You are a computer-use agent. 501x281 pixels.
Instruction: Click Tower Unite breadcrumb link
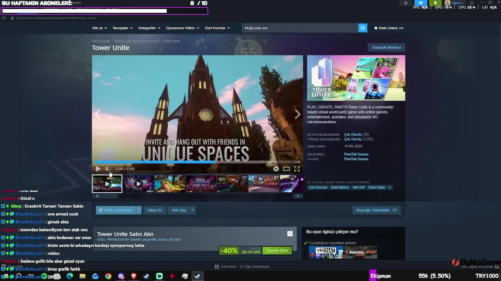click(x=171, y=41)
